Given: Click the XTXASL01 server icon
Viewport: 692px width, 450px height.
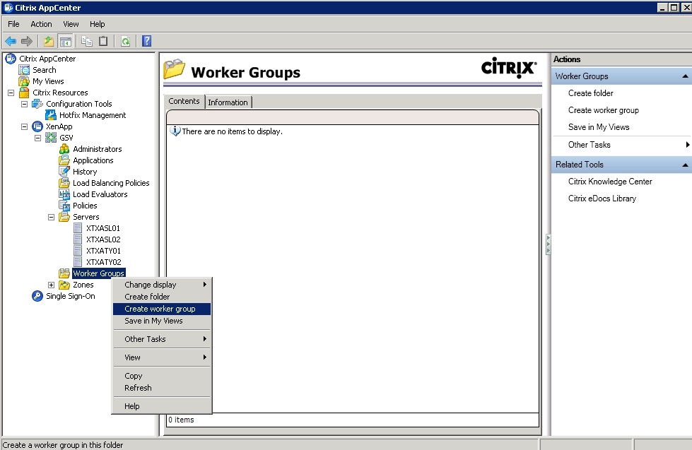Looking at the screenshot, I should pyautogui.click(x=78, y=228).
